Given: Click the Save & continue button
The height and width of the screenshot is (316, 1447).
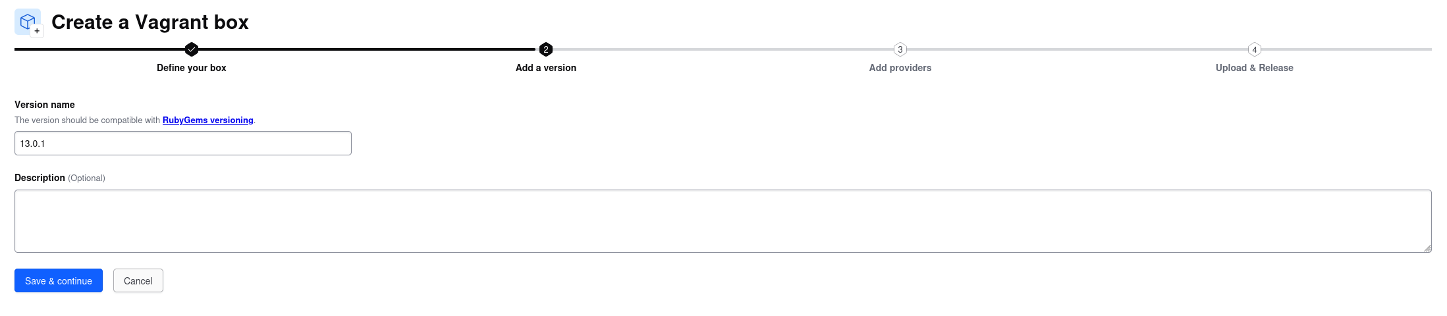Looking at the screenshot, I should [x=59, y=280].
